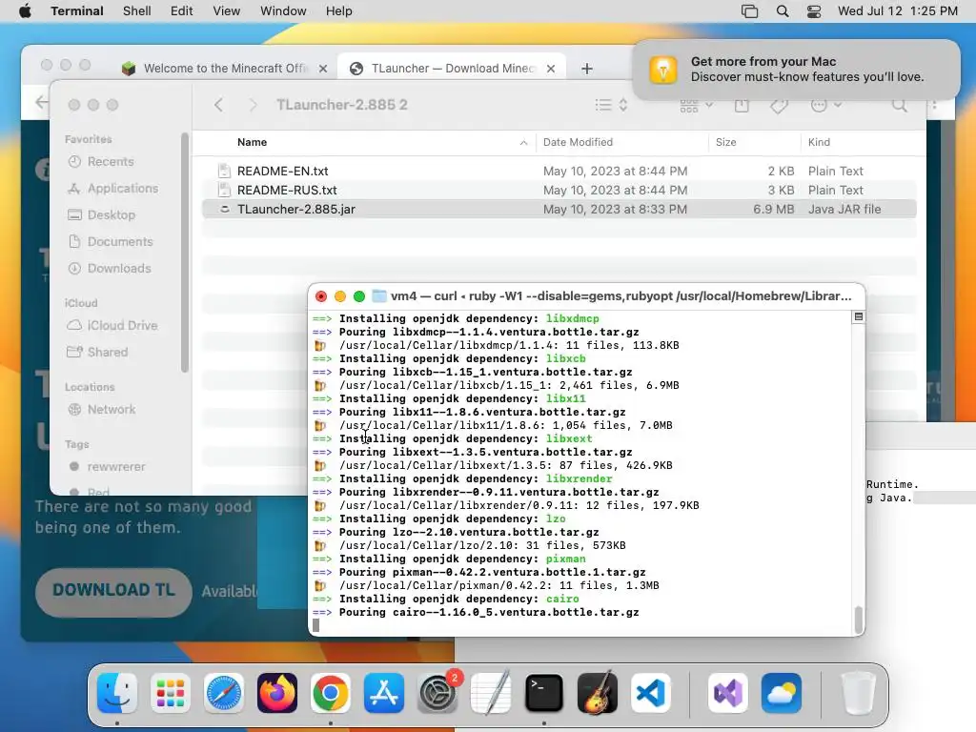Select Documents in Finder sidebar
Viewport: 976px width, 732px height.
click(119, 242)
